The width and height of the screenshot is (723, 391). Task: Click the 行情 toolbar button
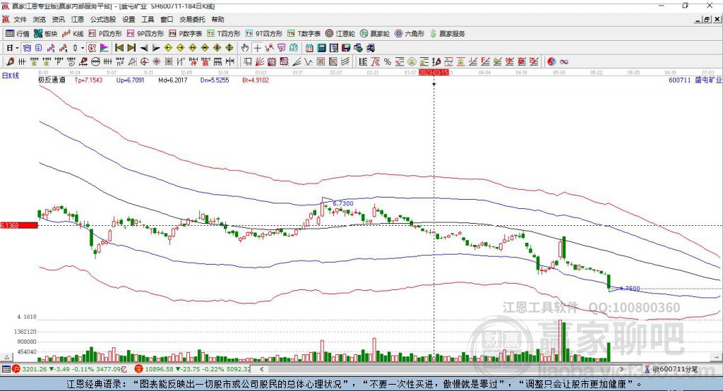click(x=18, y=34)
